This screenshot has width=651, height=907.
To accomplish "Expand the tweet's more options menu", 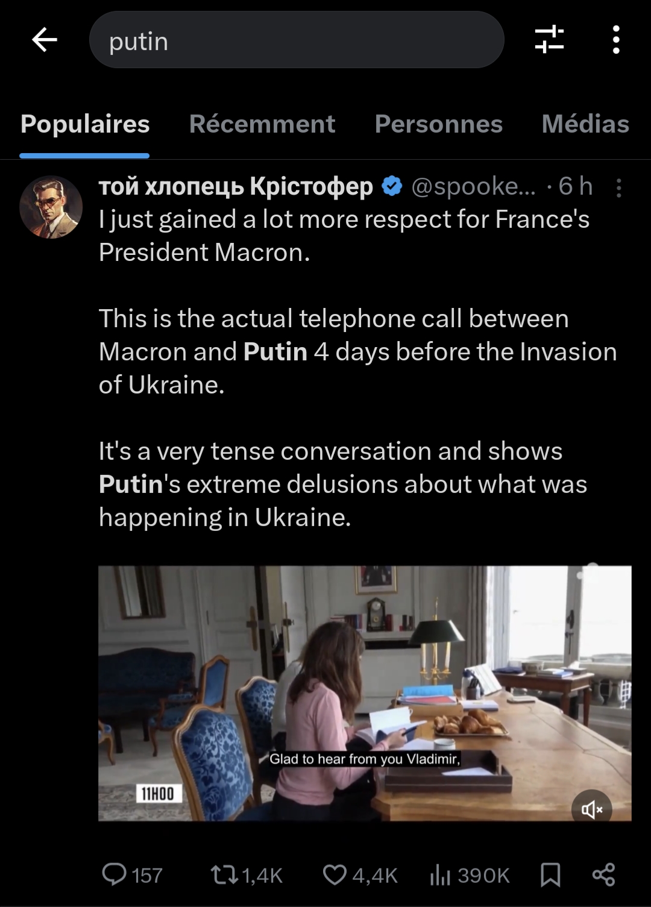I will [x=618, y=188].
